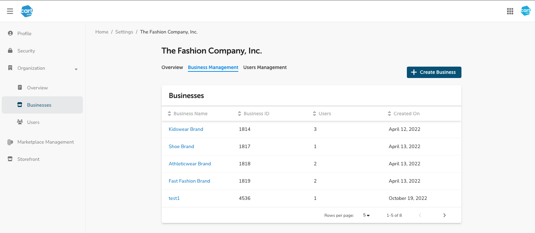Viewport: 535px width, 233px height.
Task: Click the Profile person icon
Action: click(10, 33)
